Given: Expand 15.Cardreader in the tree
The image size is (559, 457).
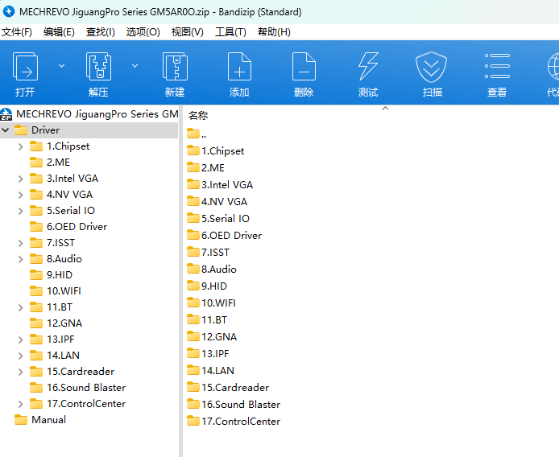Looking at the screenshot, I should (x=21, y=372).
